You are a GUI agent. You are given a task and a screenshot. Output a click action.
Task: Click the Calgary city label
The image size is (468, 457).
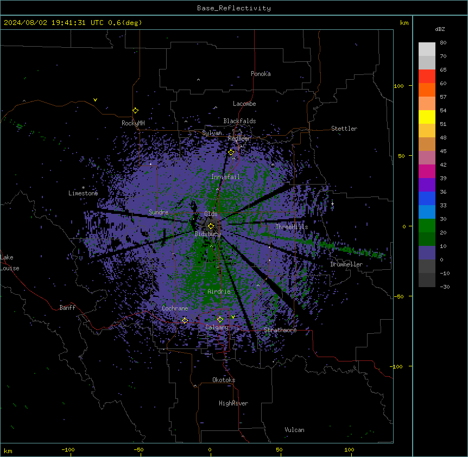217,327
